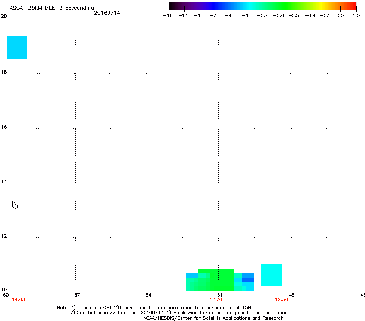Click the latitude label 18
This screenshot has width=365, height=321.
point(4,72)
